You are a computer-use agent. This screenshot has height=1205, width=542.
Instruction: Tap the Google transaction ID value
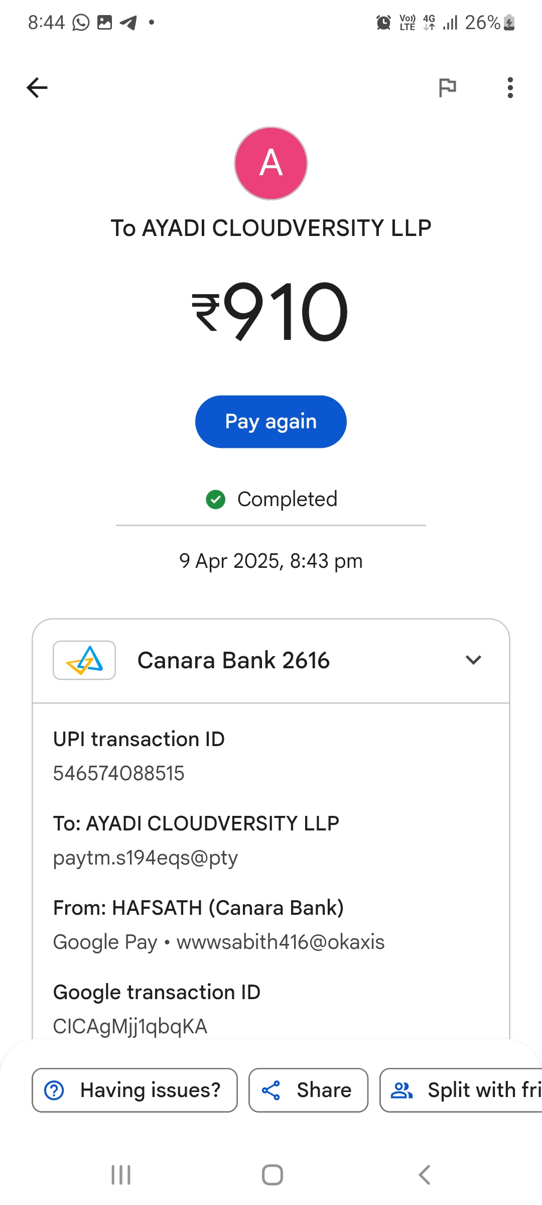[x=130, y=1026]
